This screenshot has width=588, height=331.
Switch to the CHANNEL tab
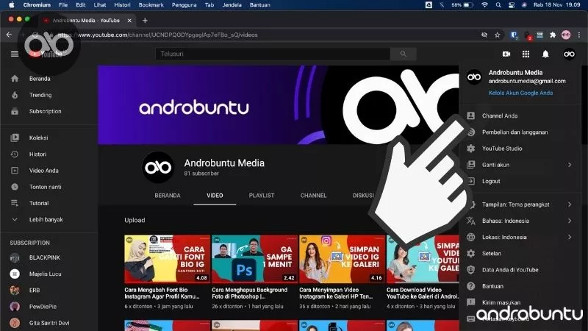(314, 196)
